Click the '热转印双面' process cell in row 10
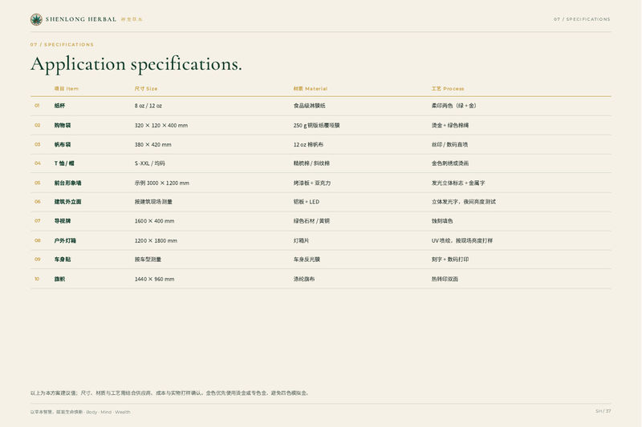642x427 pixels. pyautogui.click(x=445, y=279)
